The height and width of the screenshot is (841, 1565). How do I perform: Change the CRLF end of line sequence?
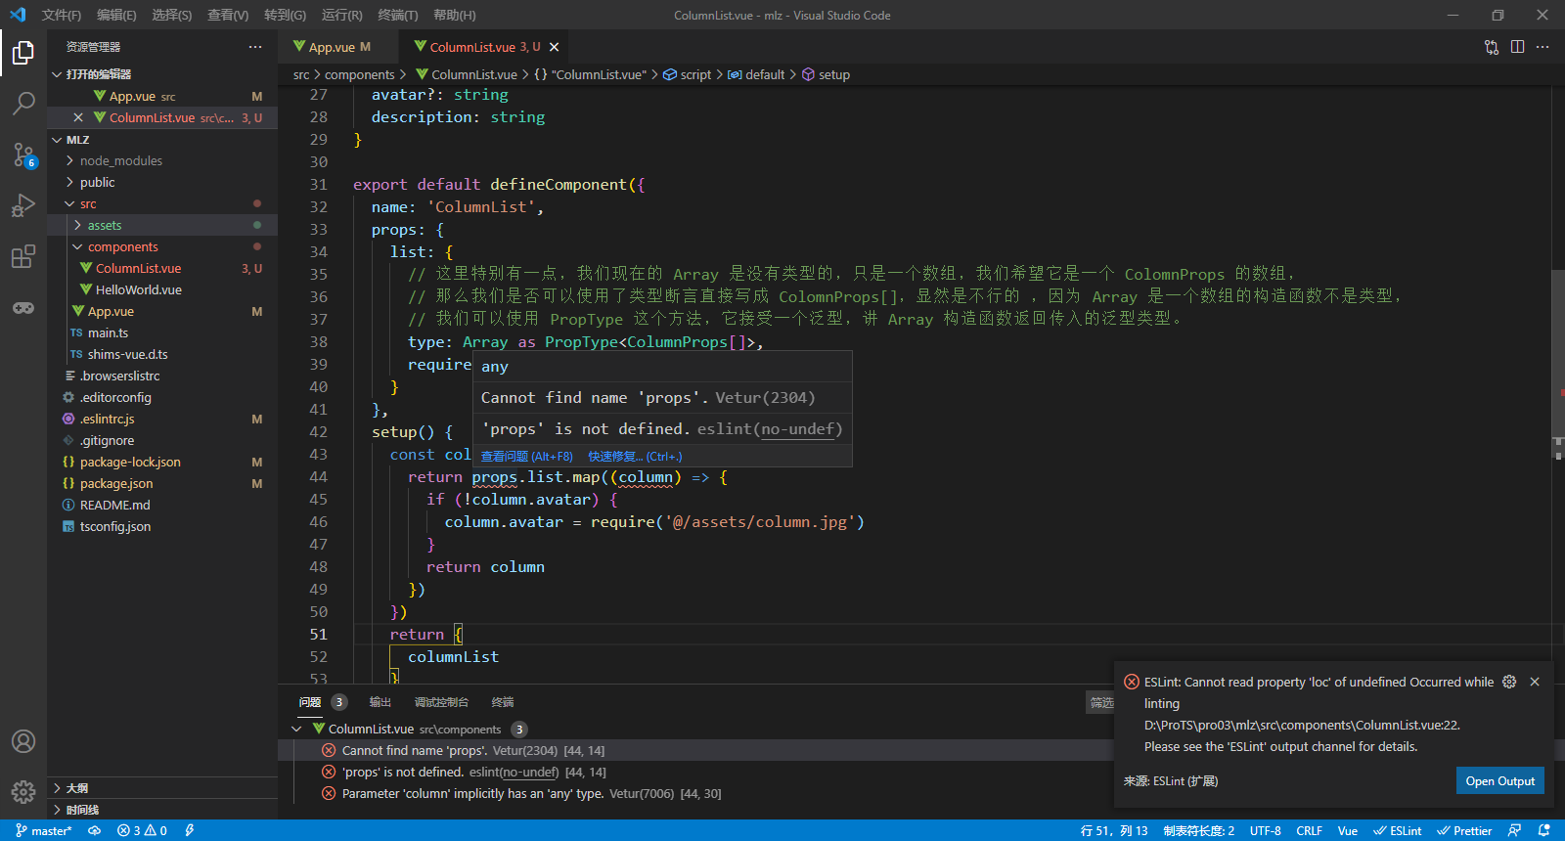[1309, 830]
